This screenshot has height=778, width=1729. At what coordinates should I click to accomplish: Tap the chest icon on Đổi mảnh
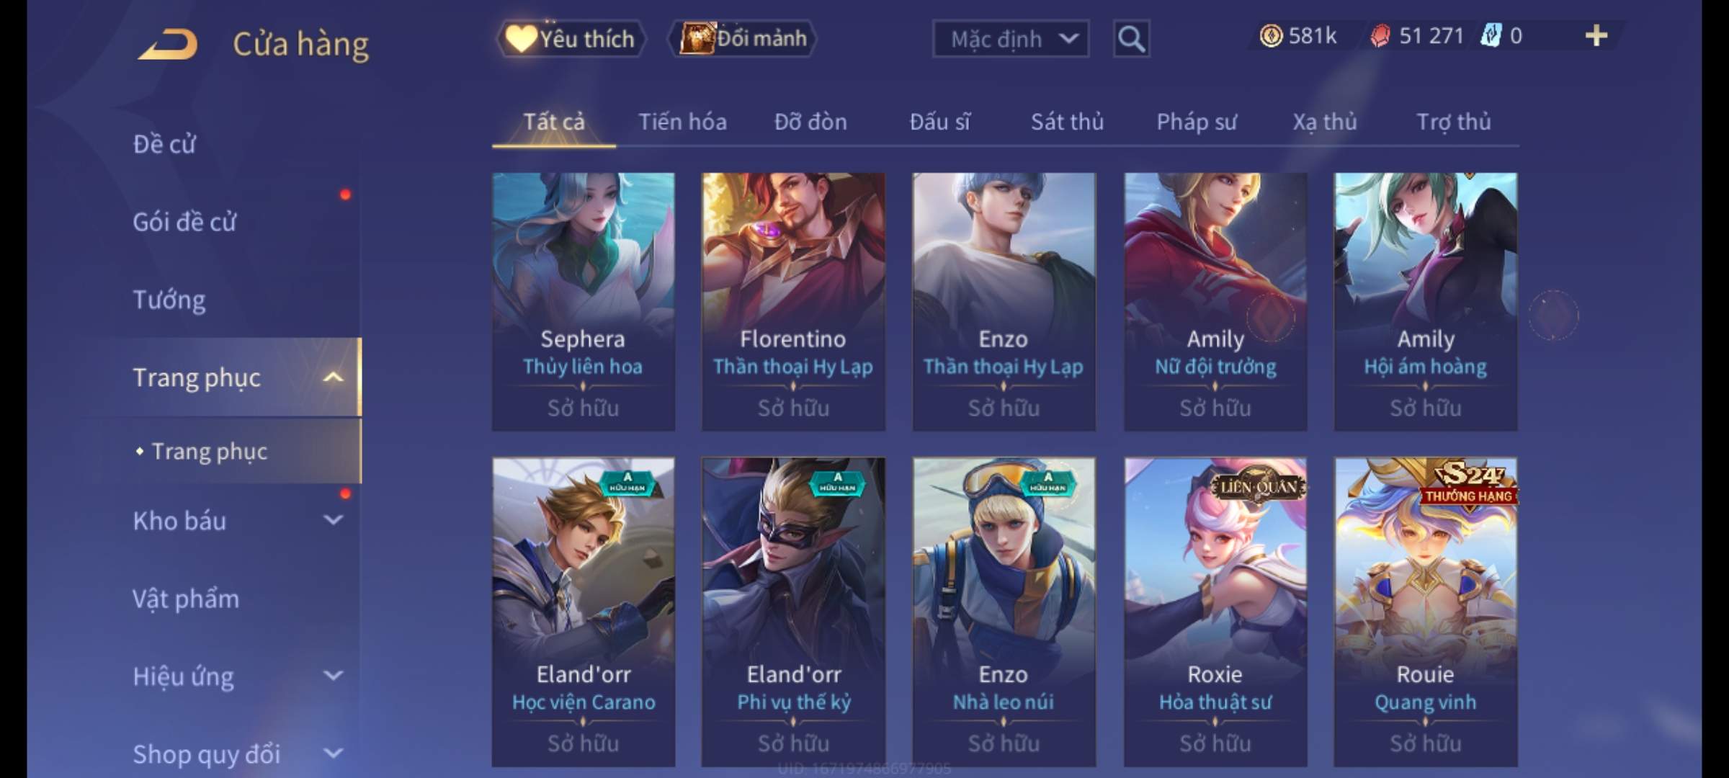(697, 37)
